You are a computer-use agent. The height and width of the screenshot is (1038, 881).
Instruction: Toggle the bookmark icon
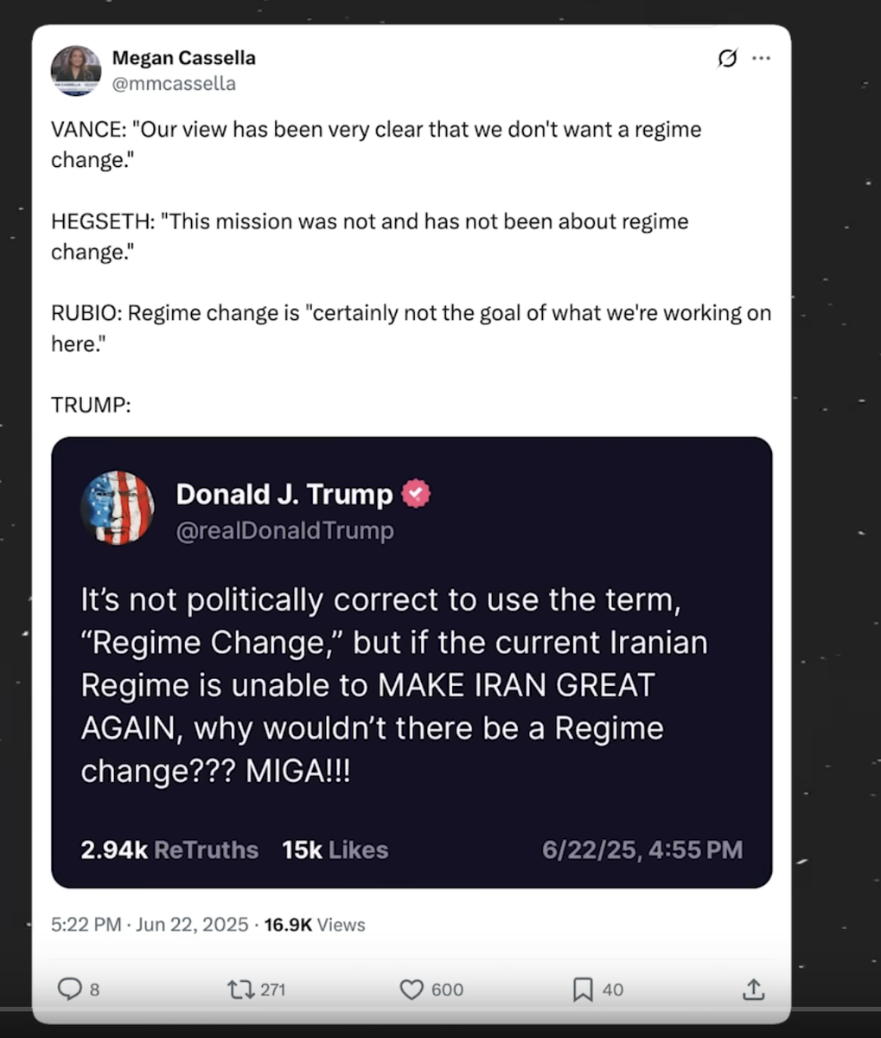[x=584, y=989]
